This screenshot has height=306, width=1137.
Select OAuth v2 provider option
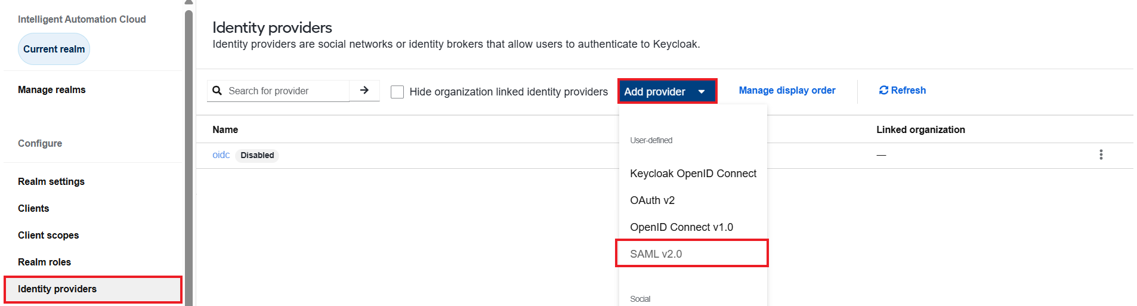(653, 200)
